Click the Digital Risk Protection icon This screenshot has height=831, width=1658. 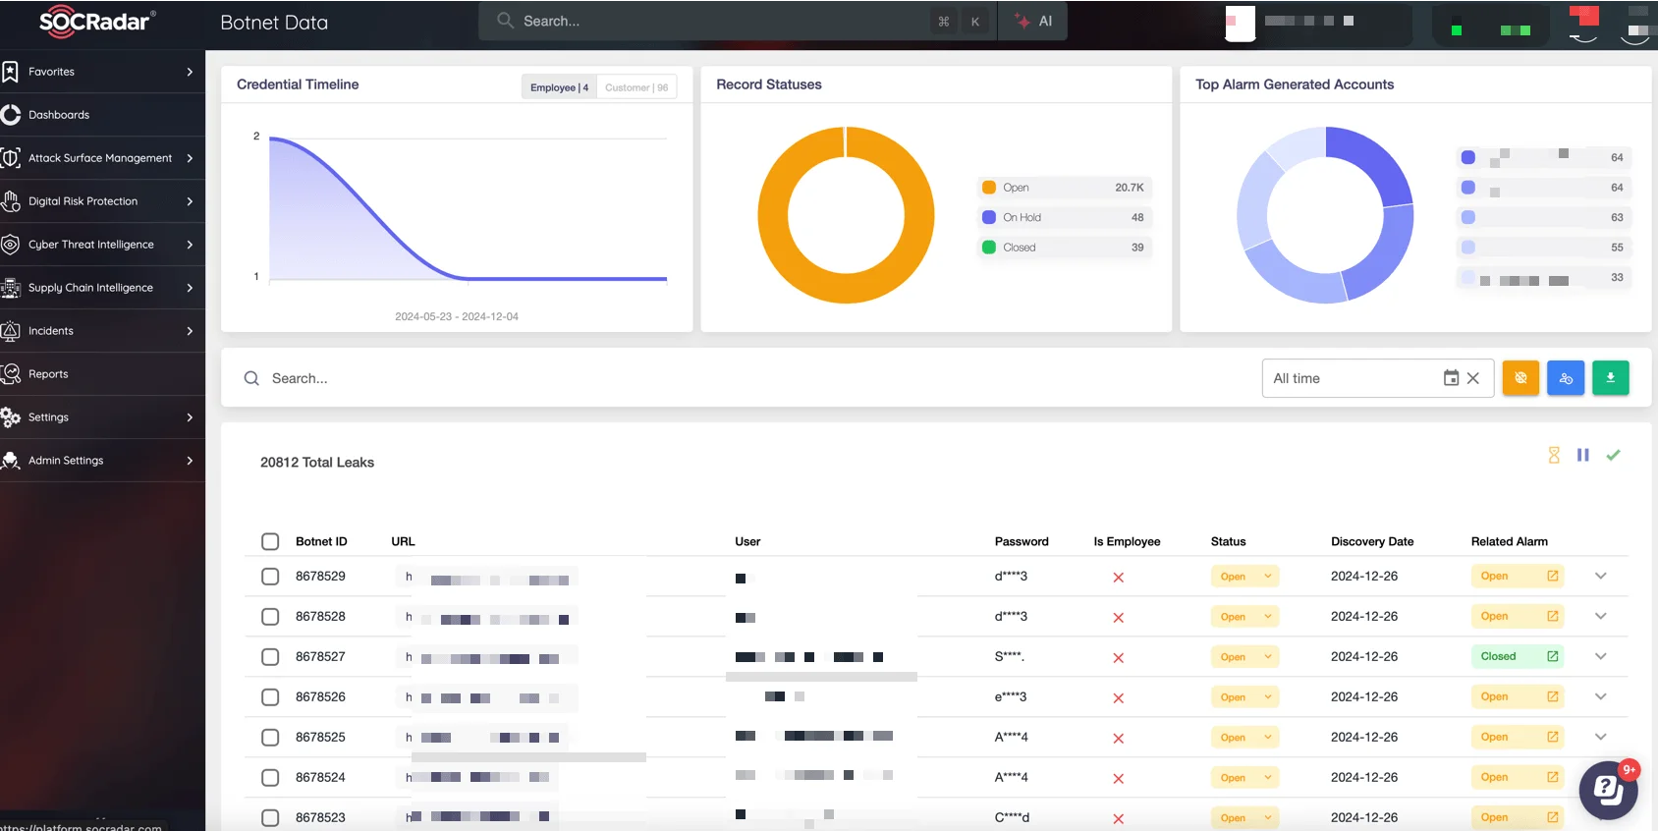point(11,201)
